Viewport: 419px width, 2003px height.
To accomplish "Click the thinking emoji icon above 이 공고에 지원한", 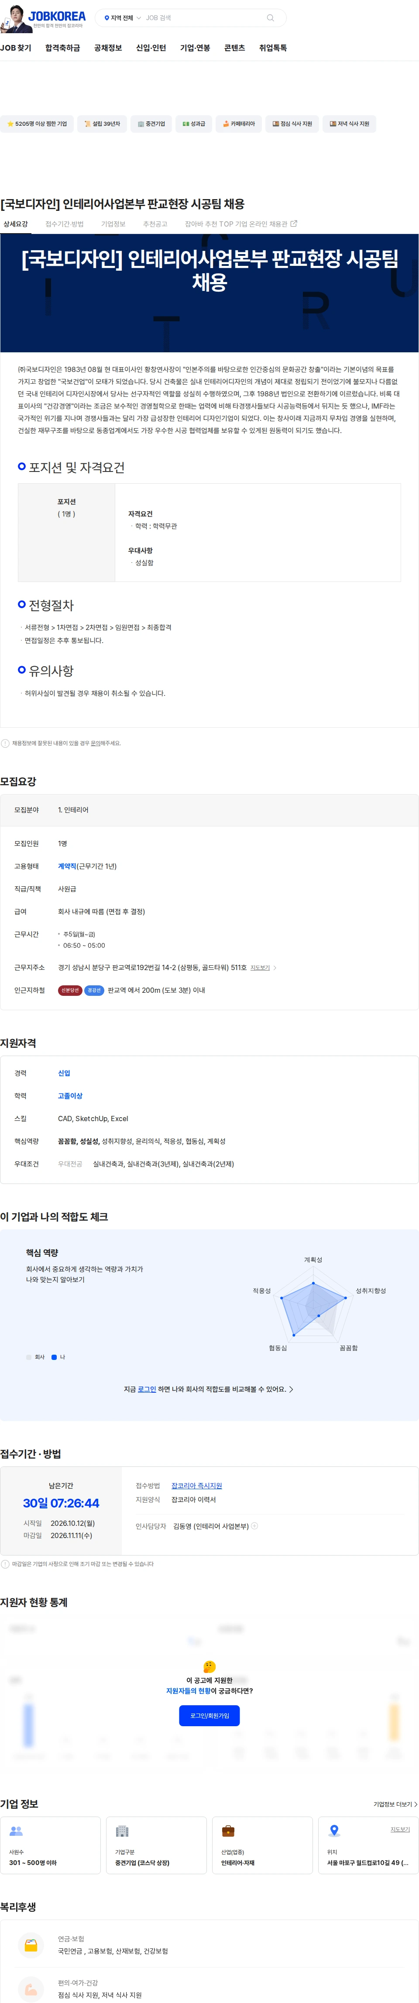I will point(209,1666).
